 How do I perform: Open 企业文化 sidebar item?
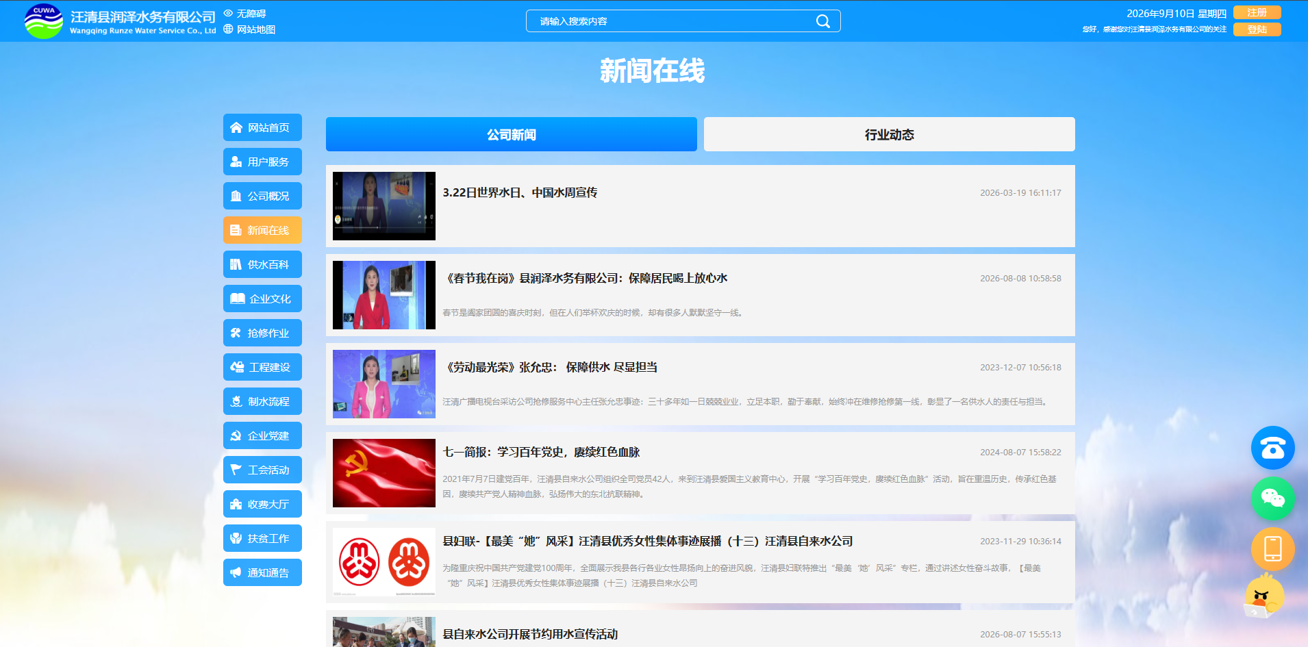click(x=262, y=299)
